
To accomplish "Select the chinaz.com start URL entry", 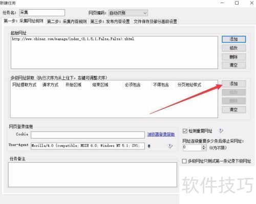I will (73, 39).
